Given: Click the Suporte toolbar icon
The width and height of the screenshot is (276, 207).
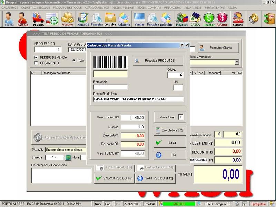Looking at the screenshot, I should 238,19.
